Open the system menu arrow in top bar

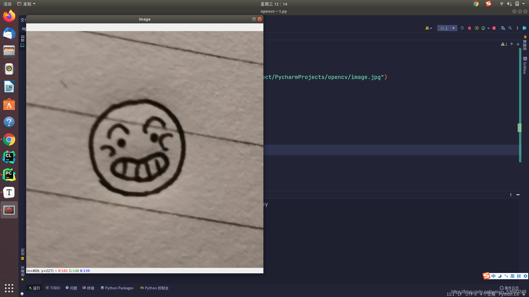click(523, 4)
